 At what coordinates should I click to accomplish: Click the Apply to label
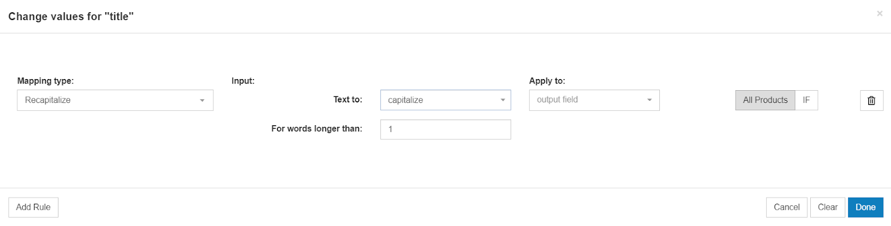[x=547, y=81]
